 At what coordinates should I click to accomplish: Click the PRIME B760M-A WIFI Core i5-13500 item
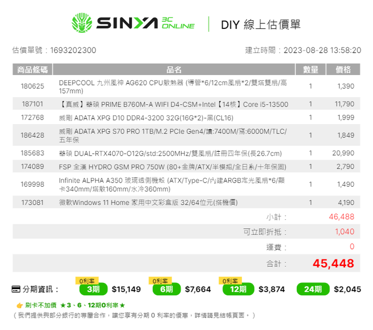pyautogui.click(x=174, y=104)
